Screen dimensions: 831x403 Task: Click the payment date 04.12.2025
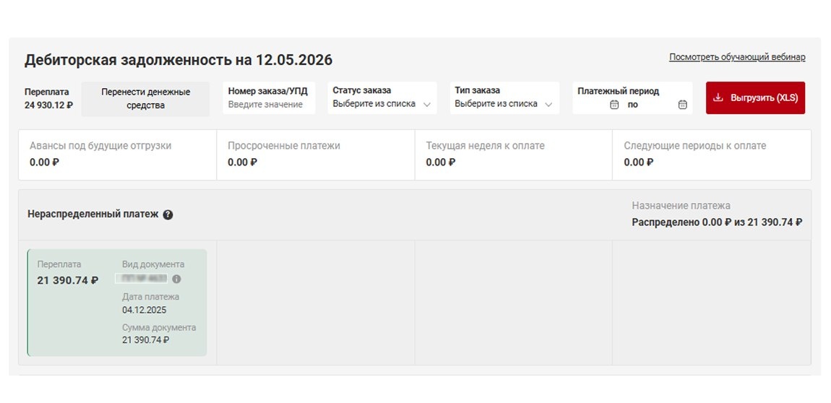pos(144,310)
